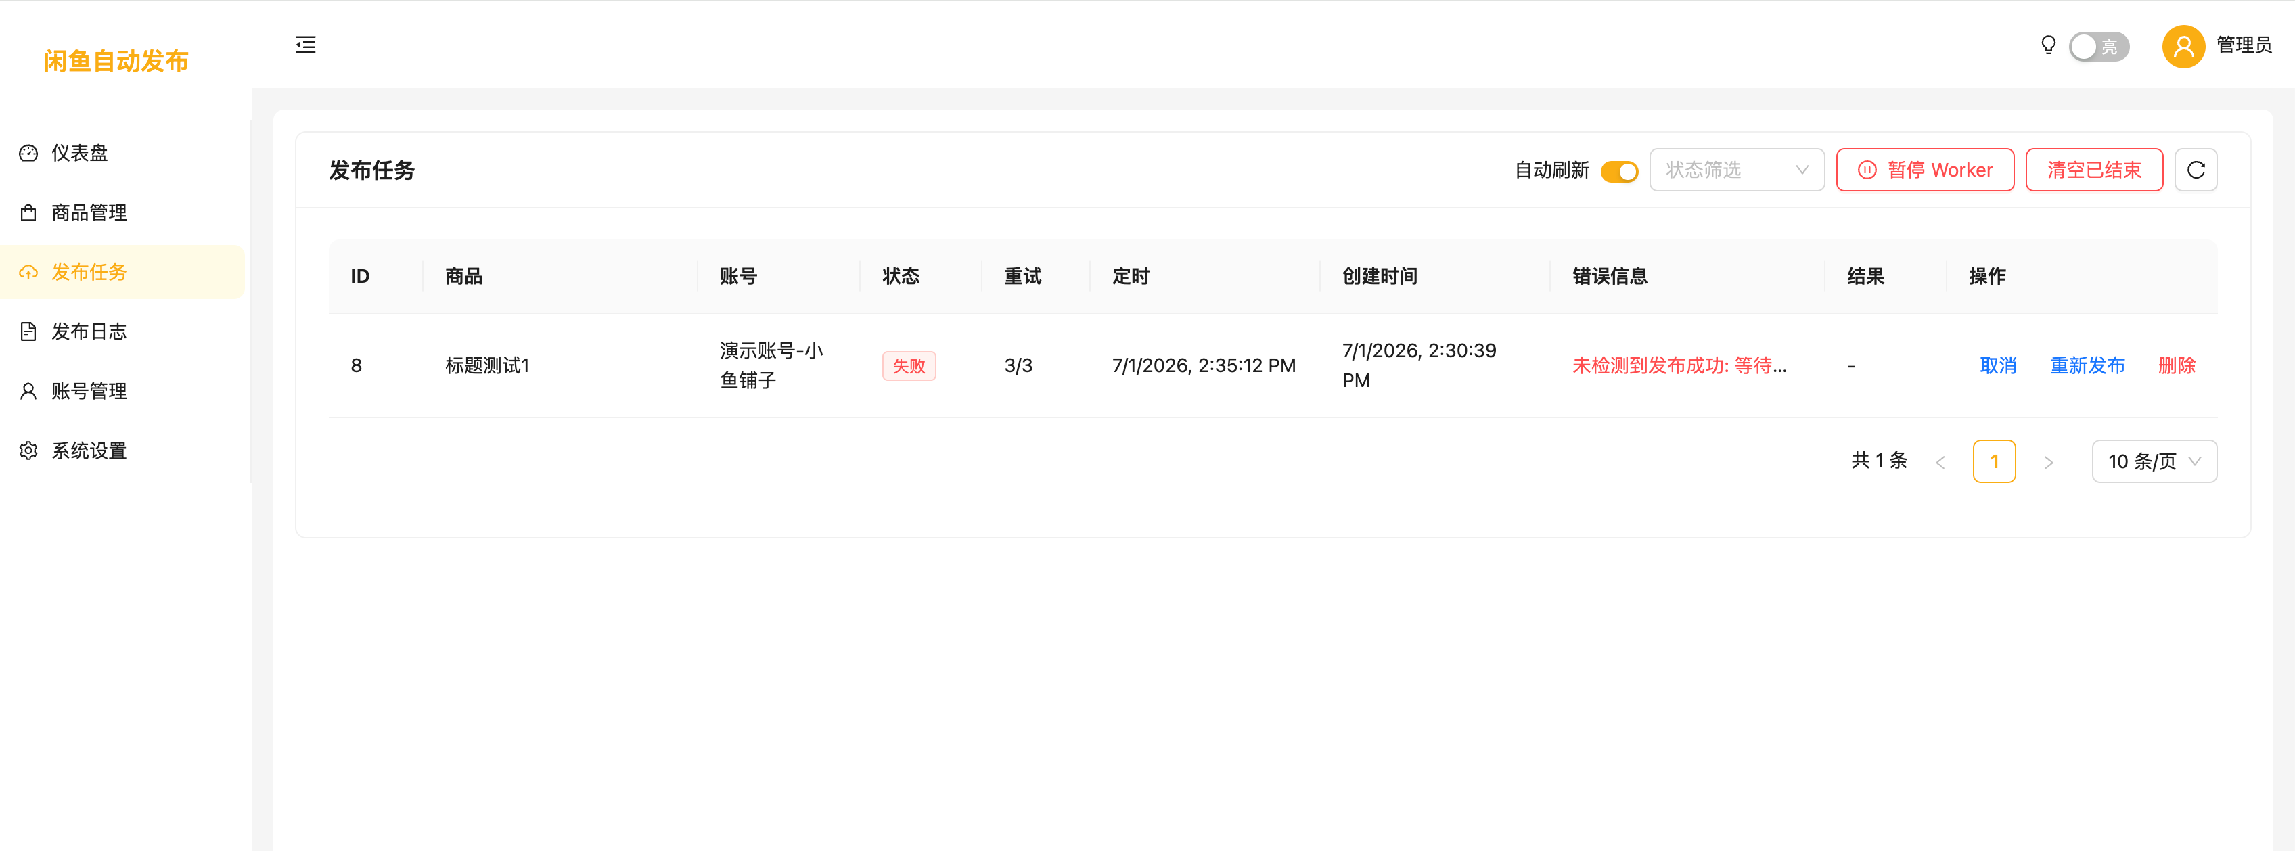Image resolution: width=2295 pixels, height=851 pixels.
Task: Click scheduled time 2:35:12 PM cell
Action: click(x=1203, y=366)
